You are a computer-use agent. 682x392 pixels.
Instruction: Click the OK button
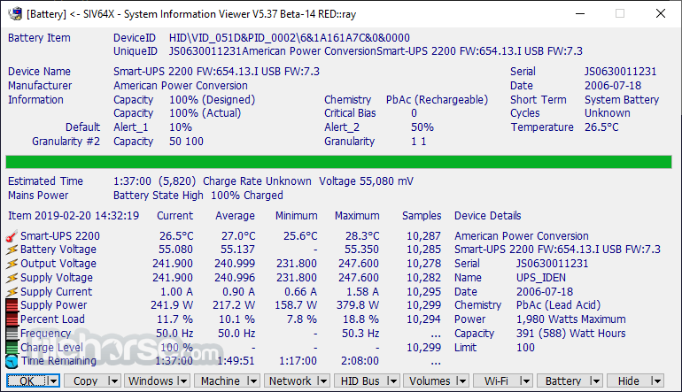27,381
